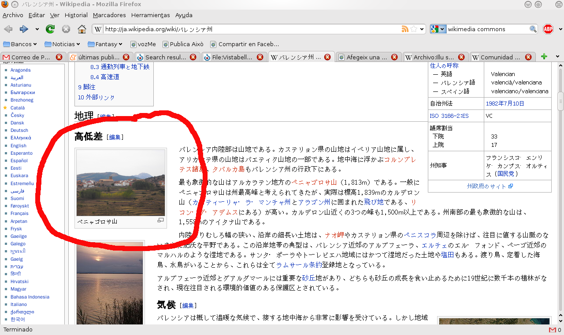Open the Marcadores menu

click(109, 15)
